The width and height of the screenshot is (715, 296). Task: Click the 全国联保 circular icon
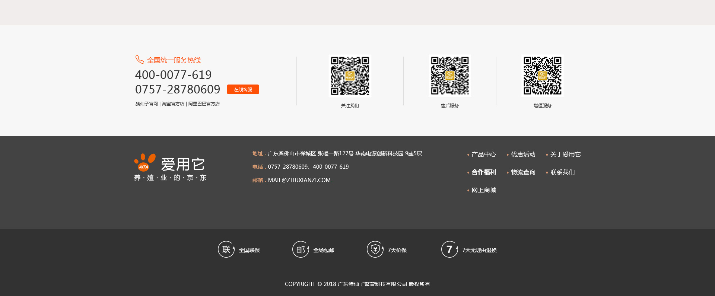click(226, 249)
